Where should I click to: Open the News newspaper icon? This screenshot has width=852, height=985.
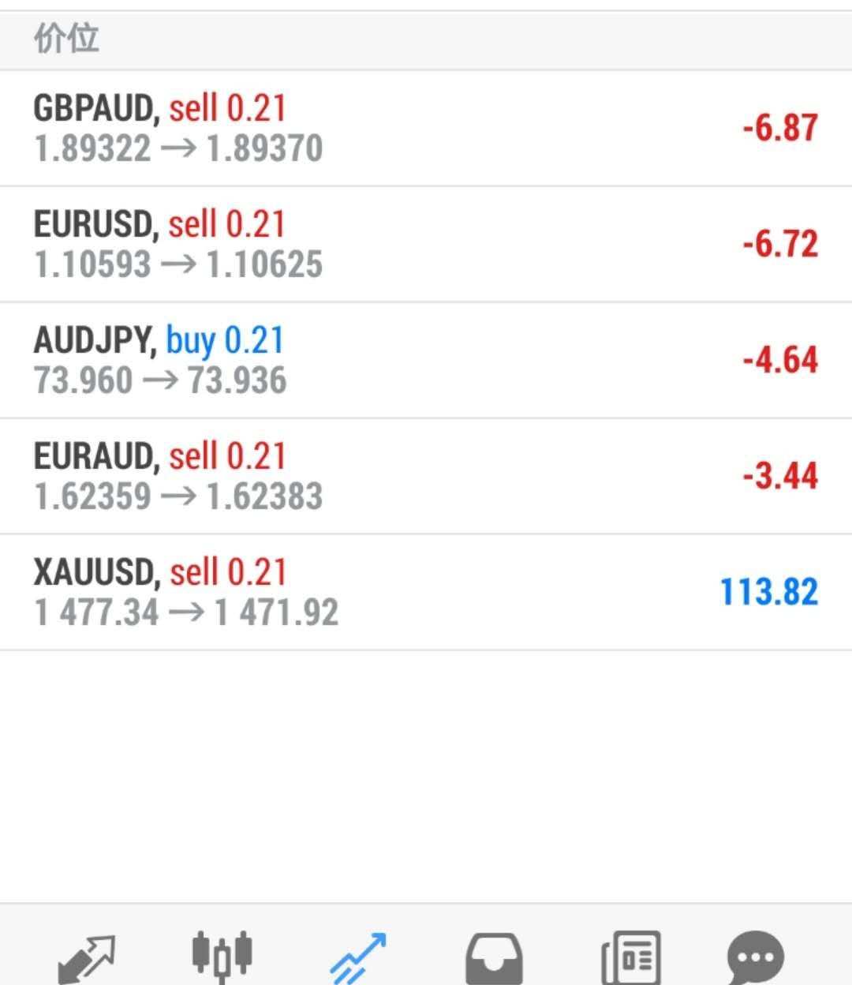point(630,957)
